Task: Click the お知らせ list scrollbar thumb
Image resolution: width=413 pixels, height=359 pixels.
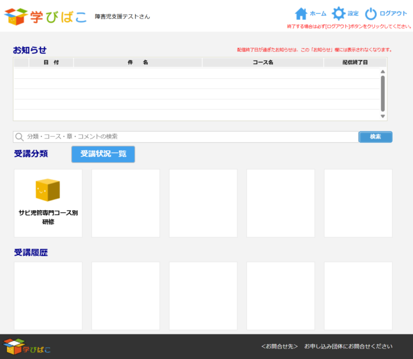Action: point(383,93)
